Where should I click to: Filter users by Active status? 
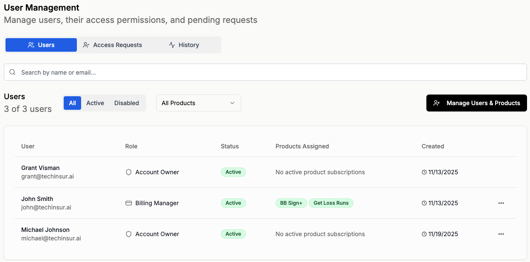tap(95, 103)
